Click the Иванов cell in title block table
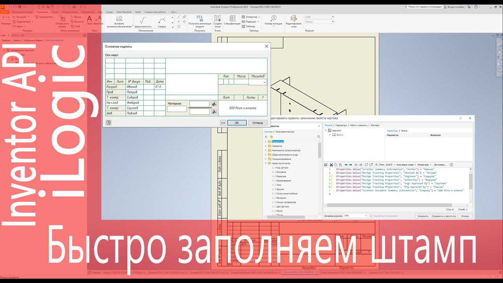The image size is (503, 283). tap(134, 87)
